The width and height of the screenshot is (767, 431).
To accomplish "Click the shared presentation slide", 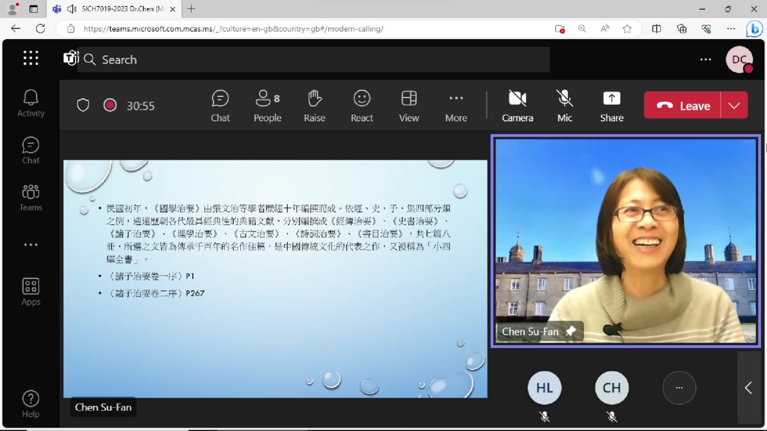I will (x=275, y=279).
